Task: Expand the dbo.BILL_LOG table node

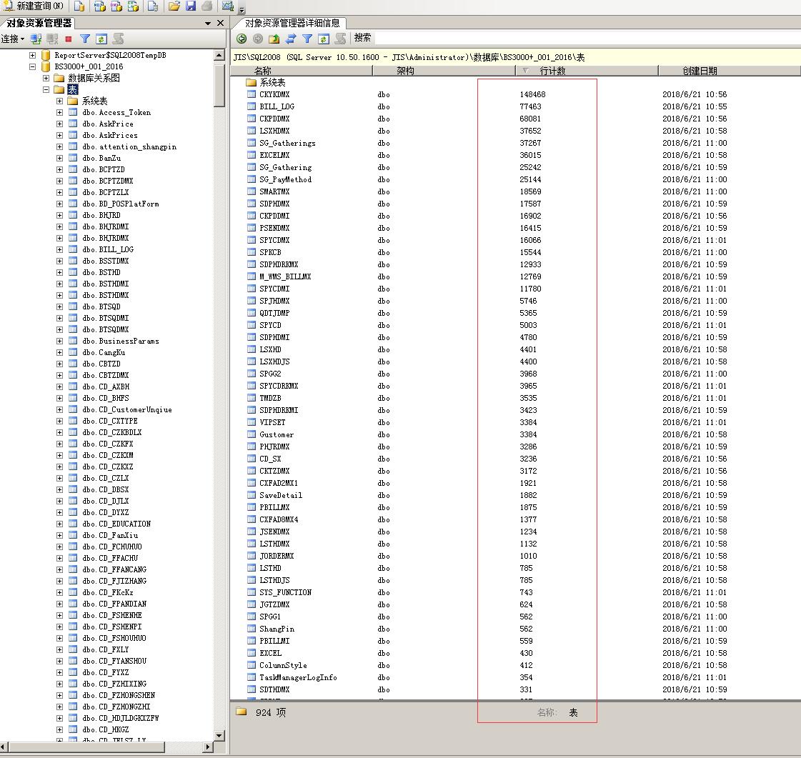Action: 59,249
